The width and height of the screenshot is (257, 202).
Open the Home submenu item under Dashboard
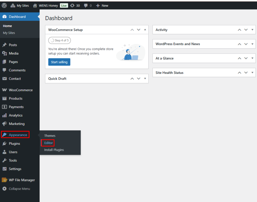(7, 26)
